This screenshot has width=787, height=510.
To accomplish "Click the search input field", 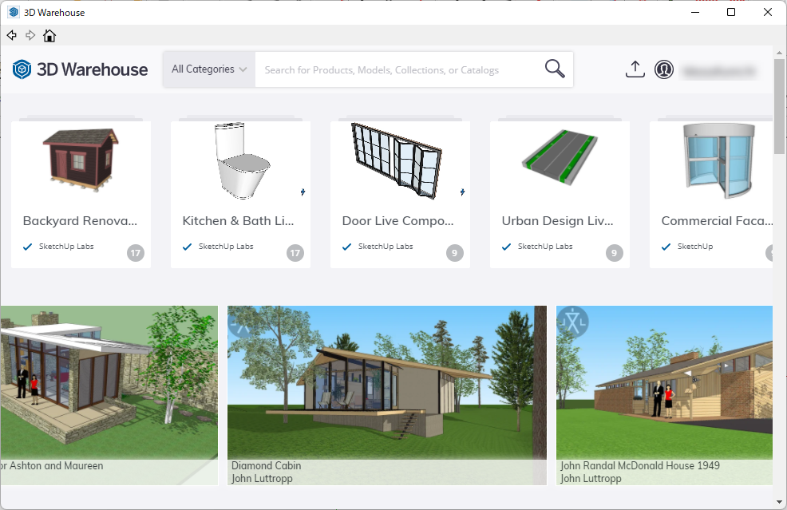I will click(x=399, y=70).
